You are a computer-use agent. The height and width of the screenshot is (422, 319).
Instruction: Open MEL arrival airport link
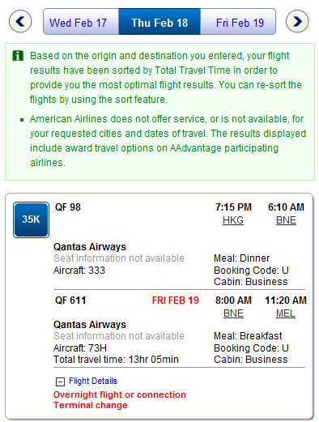(x=286, y=313)
